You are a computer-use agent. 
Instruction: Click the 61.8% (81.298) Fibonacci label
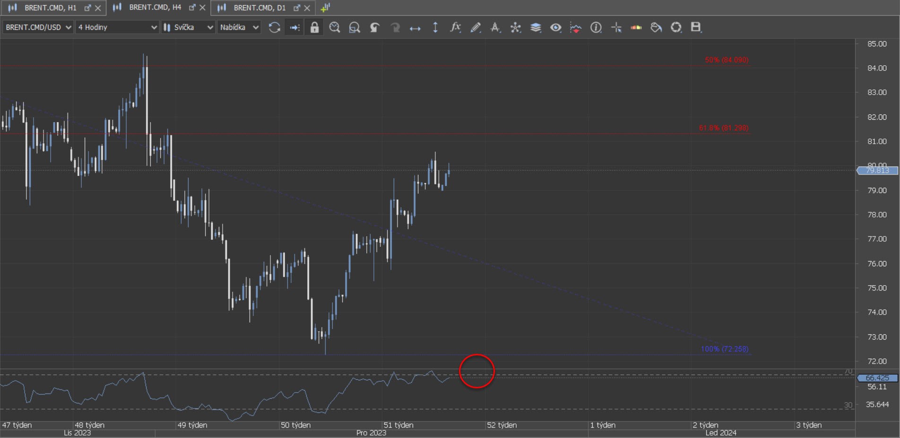[724, 128]
